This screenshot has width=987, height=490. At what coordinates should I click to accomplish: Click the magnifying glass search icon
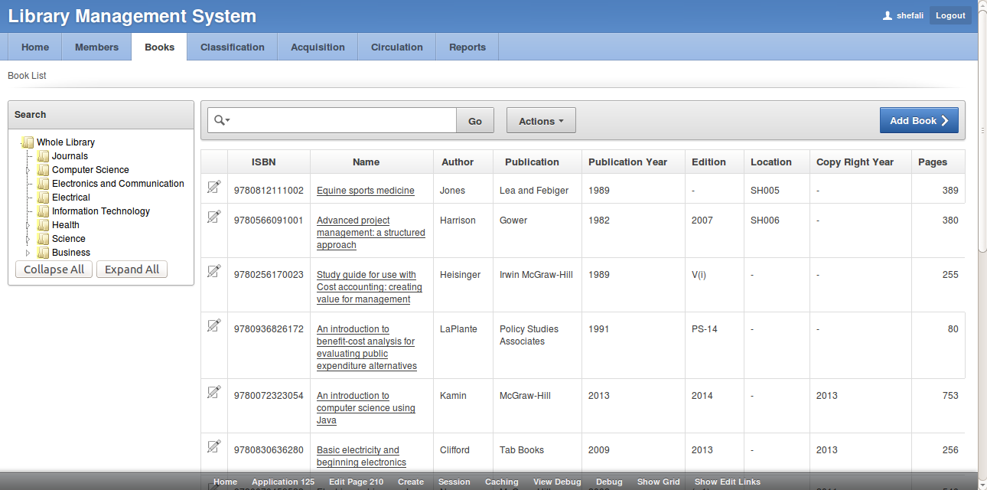(x=220, y=120)
